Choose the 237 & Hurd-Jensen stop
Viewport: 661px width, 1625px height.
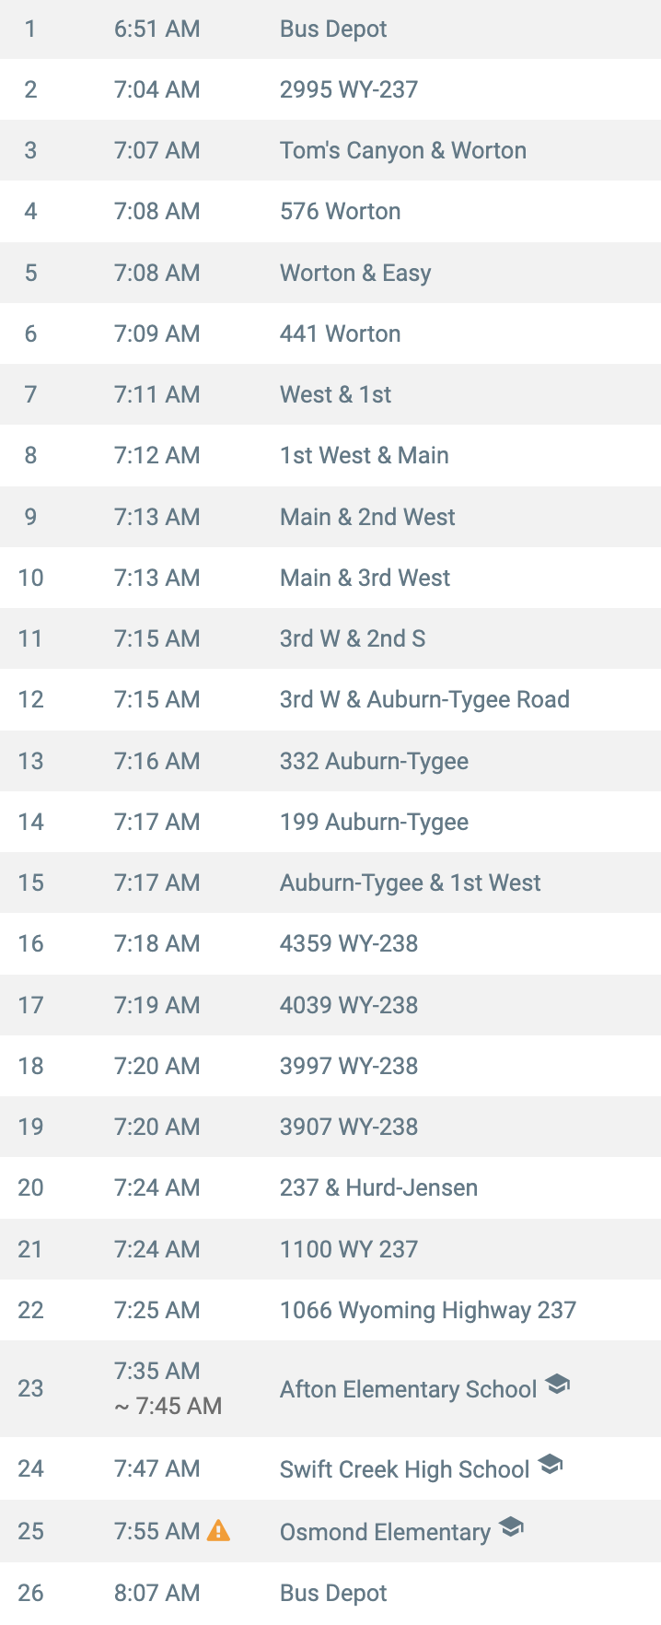click(330, 1187)
